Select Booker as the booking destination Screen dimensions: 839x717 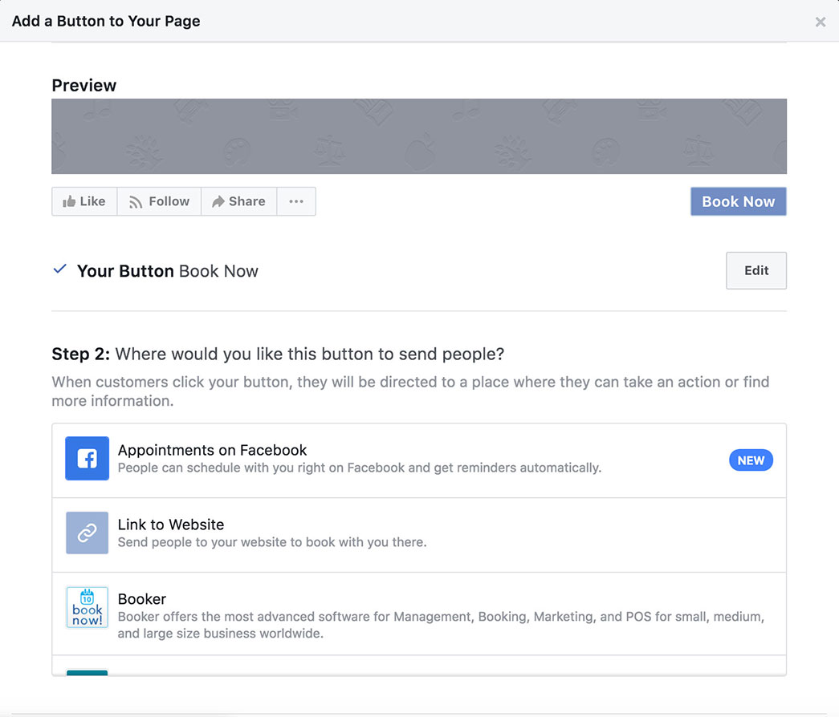click(x=361, y=607)
